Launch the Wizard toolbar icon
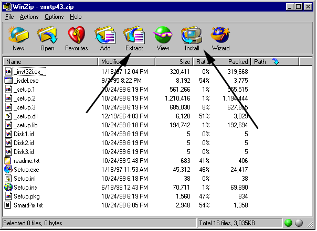This screenshot has height=231, width=317. tap(220, 35)
